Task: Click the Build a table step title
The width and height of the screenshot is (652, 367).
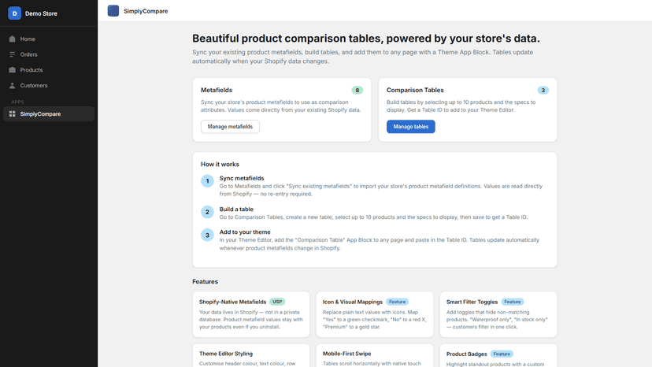Action: tap(236, 209)
